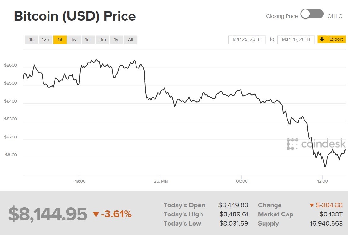Toggle the Closing Price/OHLC switch
This screenshot has width=348, height=235.
tap(312, 14)
